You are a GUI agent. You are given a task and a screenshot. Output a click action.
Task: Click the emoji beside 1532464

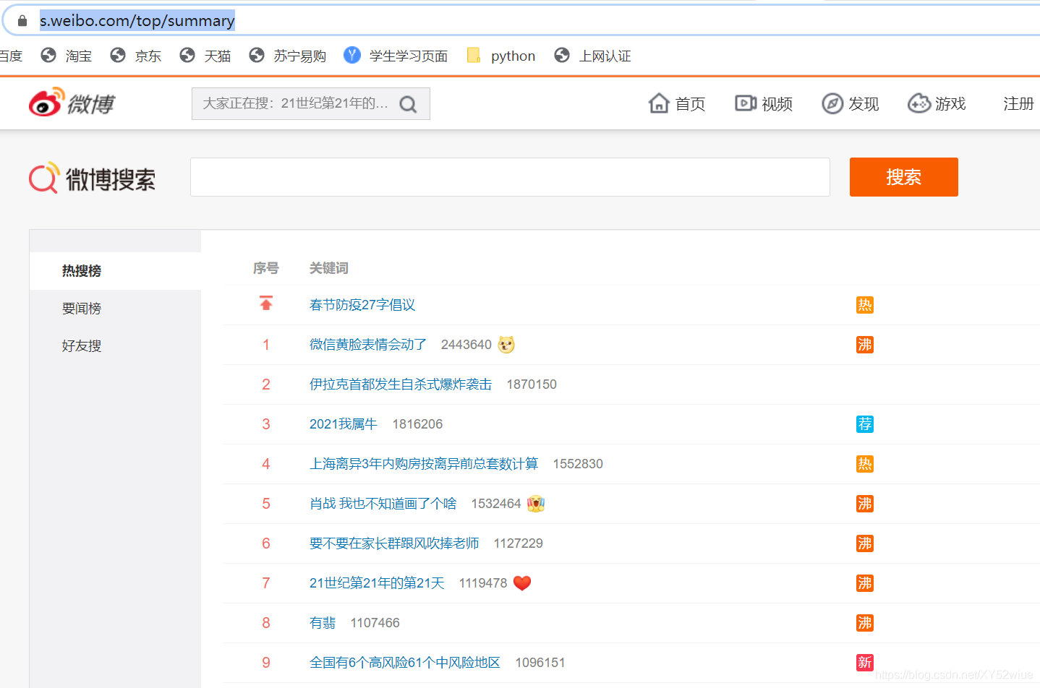536,504
